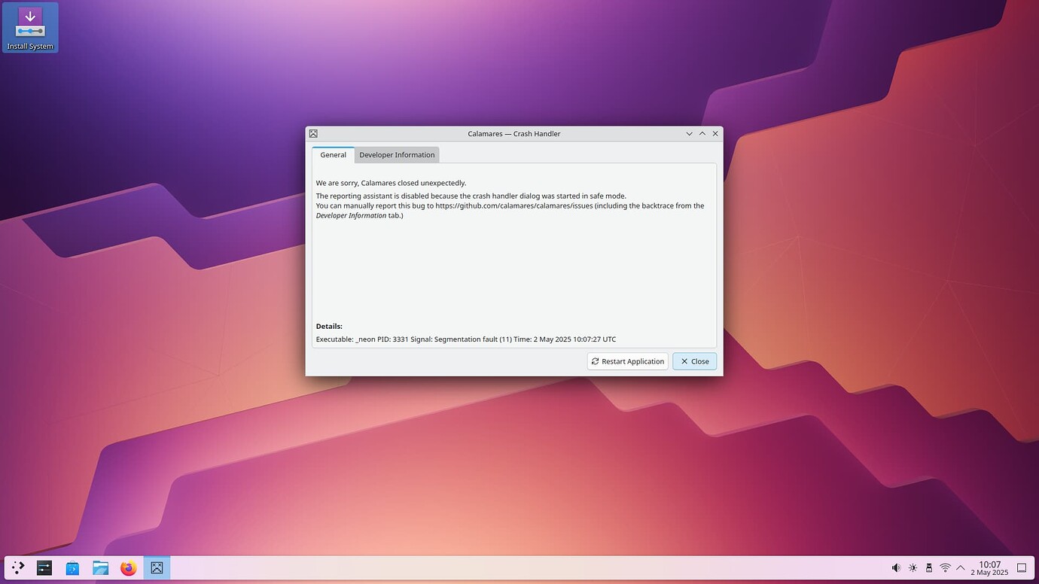Switch to the Developer Information tab

point(397,155)
